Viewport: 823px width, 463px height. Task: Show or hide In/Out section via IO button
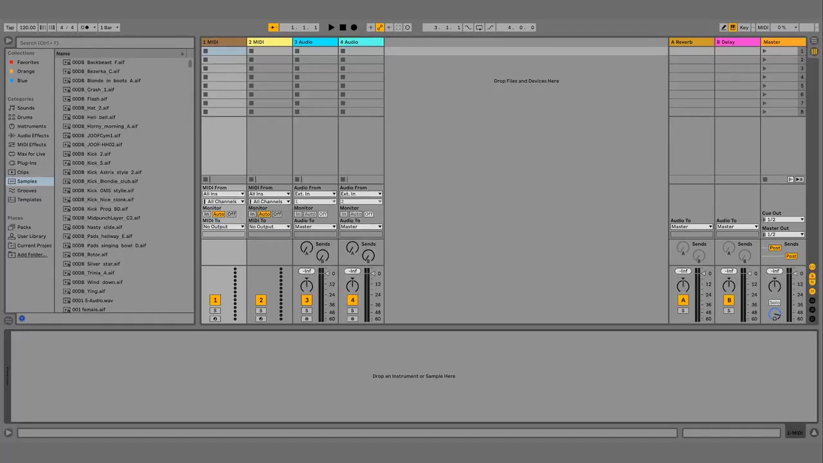point(813,266)
